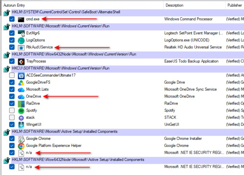Click the Google Platform Experience Helper Chrome icon

pyautogui.click(x=21, y=146)
